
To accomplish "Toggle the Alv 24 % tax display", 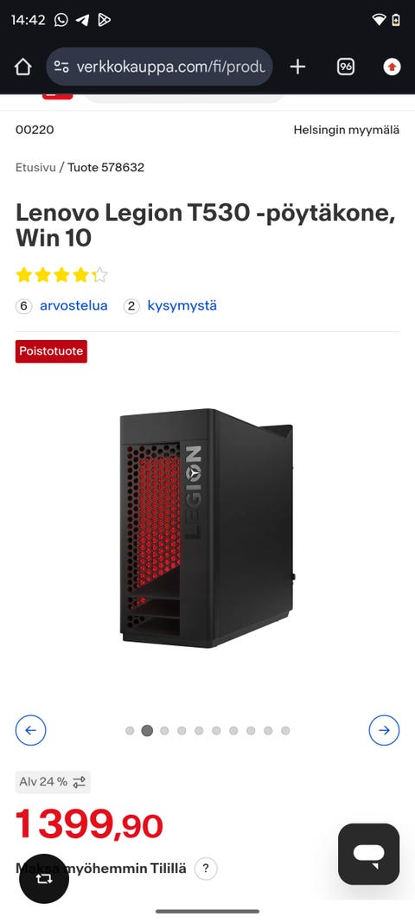I will [53, 782].
